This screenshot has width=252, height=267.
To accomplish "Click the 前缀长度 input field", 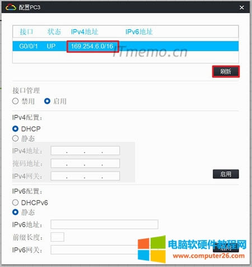I will coord(57,237).
